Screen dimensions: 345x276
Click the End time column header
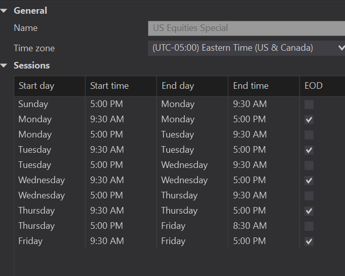[x=263, y=86]
